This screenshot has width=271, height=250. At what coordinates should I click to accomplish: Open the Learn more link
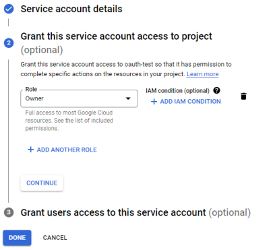[x=202, y=74]
